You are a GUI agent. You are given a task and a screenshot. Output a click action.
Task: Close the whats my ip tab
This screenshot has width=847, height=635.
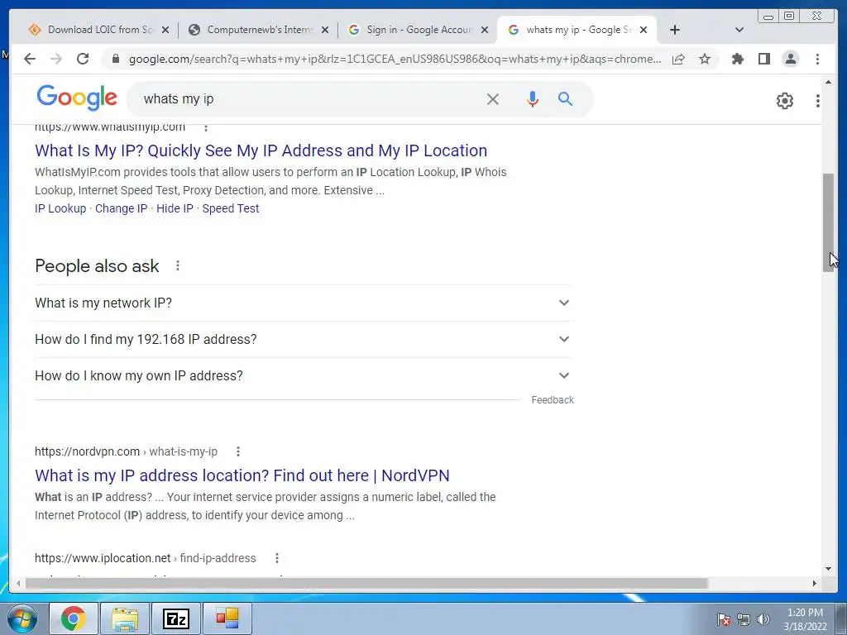coord(644,31)
